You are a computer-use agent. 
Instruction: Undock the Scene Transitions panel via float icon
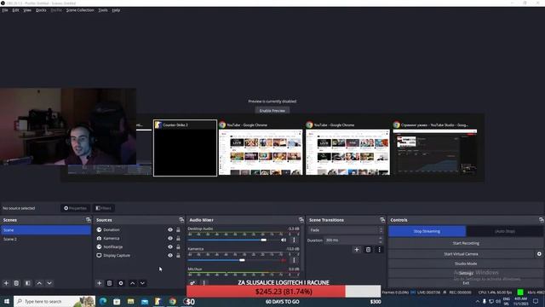click(x=382, y=220)
